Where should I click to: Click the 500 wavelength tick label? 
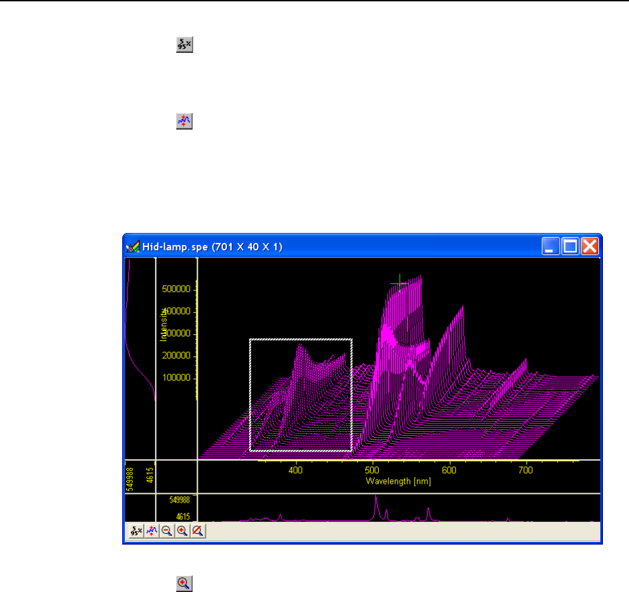click(x=372, y=470)
